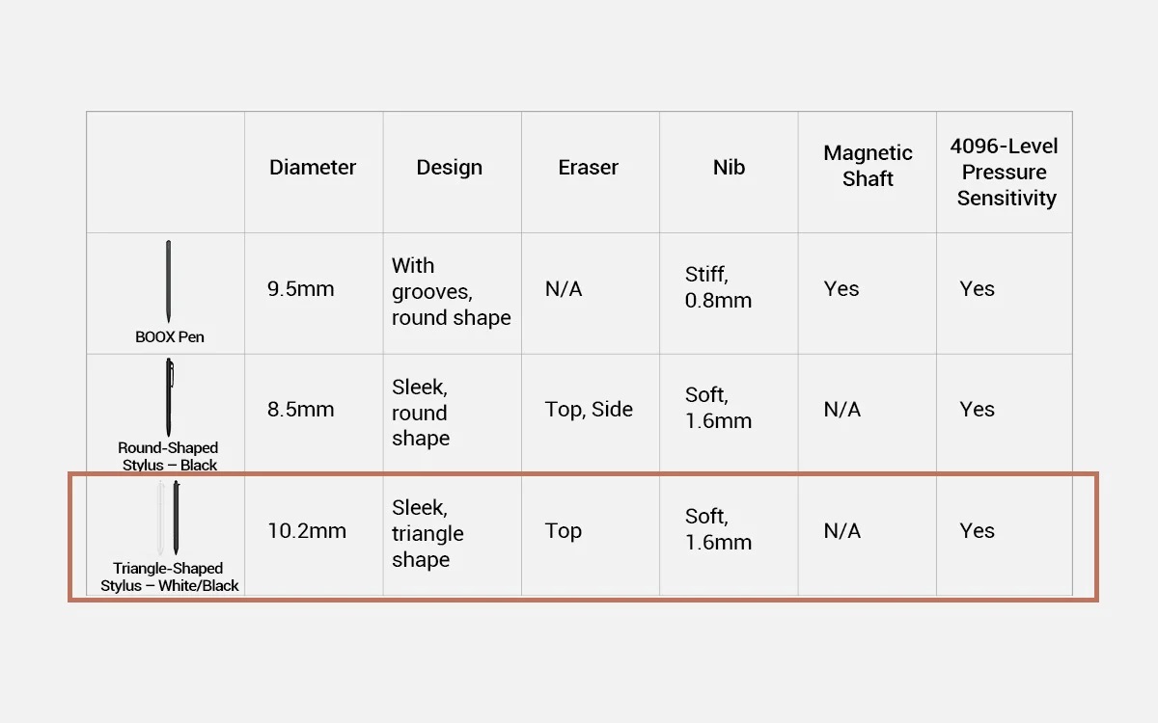Click the Eraser column header
The image size is (1158, 723).
[x=588, y=167]
